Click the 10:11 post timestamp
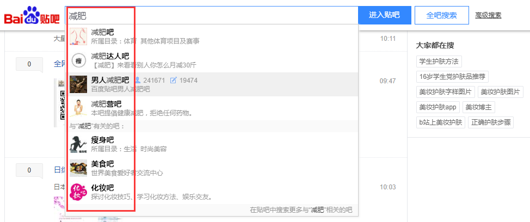This screenshot has height=222, width=530. point(387,39)
